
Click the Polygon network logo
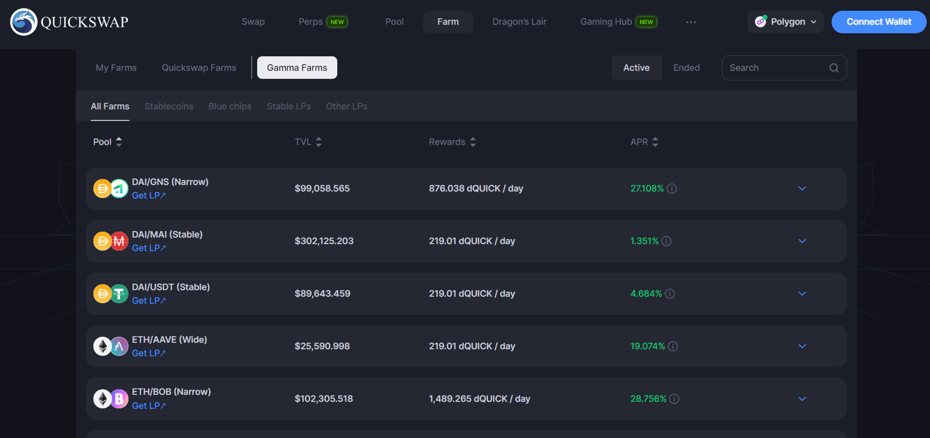point(761,21)
